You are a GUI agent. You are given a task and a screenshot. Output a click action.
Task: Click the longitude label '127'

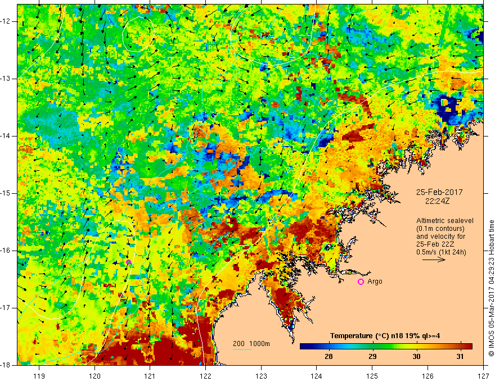[483, 376]
